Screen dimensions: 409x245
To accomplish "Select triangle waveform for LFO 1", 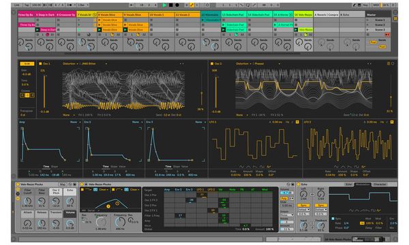I will (x=248, y=167).
